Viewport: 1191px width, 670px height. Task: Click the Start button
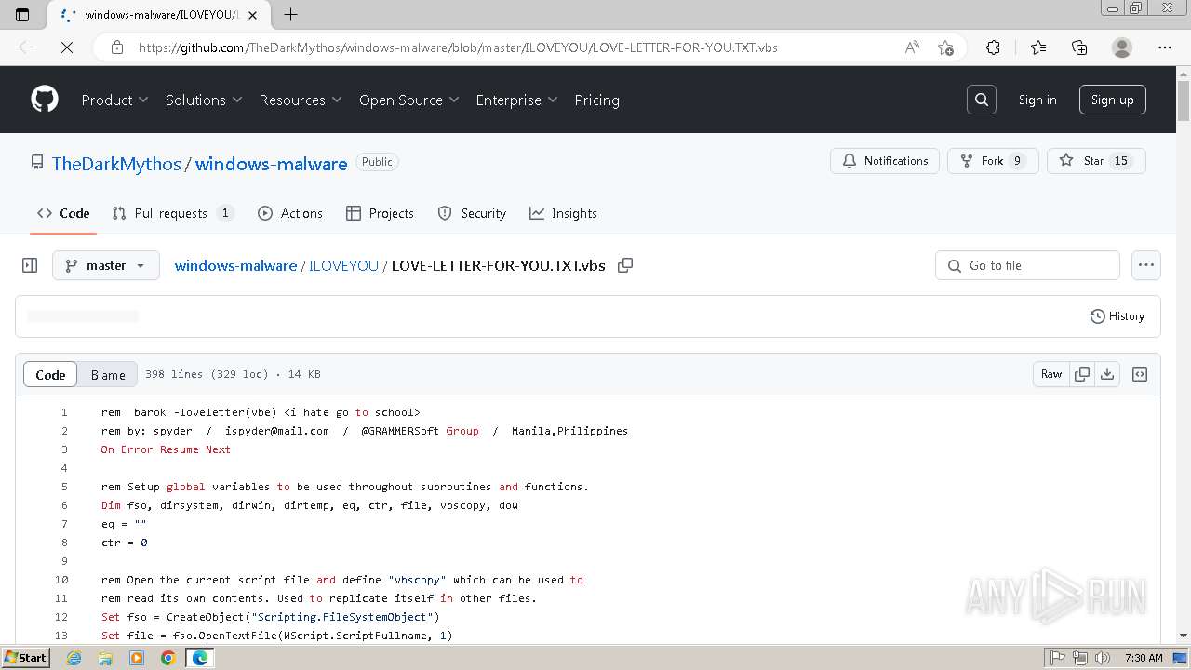[26, 658]
